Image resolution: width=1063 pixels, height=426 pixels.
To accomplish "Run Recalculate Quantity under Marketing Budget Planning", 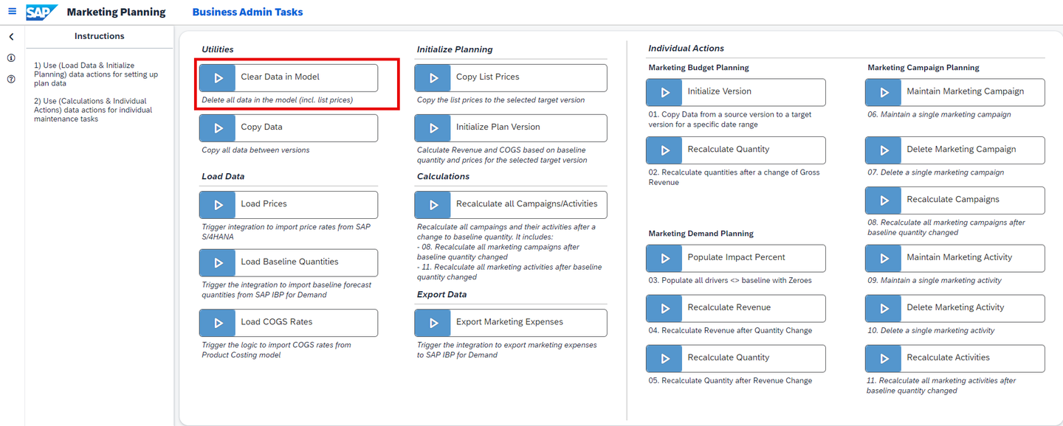I will [x=664, y=150].
